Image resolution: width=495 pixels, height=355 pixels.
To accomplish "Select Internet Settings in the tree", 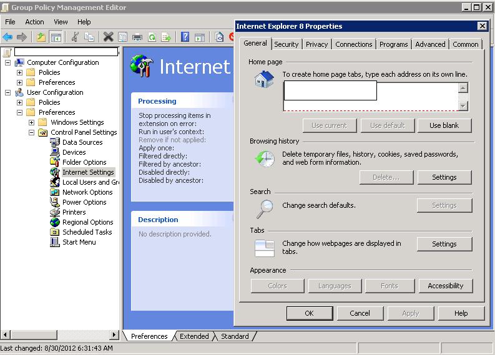I will click(x=88, y=172).
